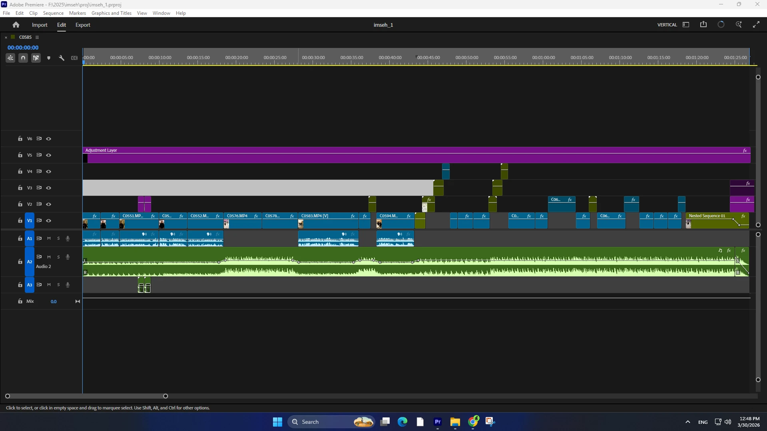Open timeline display settings wrench
This screenshot has height=431, width=767.
click(62, 58)
